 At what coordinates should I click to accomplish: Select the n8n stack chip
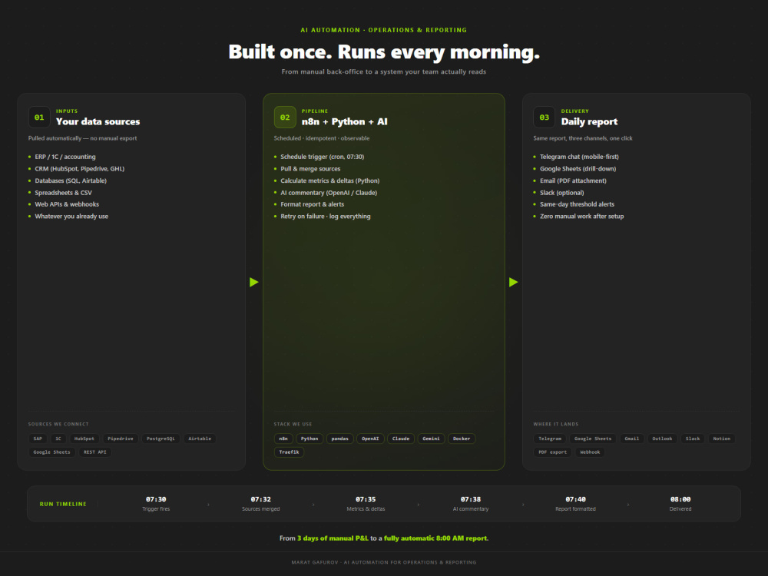click(x=283, y=439)
